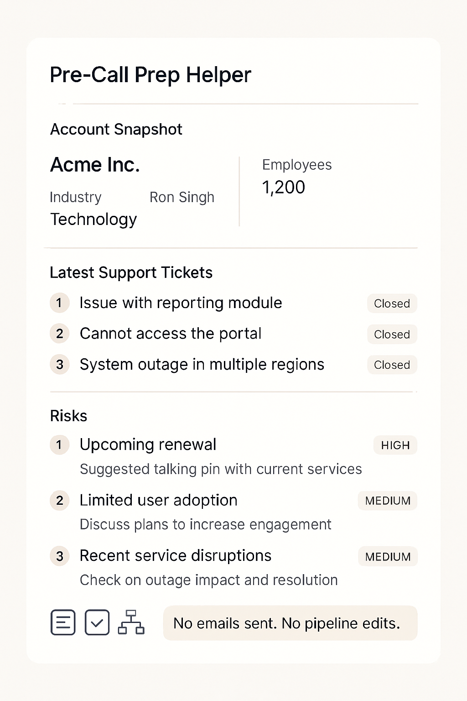Click MEDIUM badge on Limited user adoption
Viewport: 467px width, 701px height.
pyautogui.click(x=388, y=501)
